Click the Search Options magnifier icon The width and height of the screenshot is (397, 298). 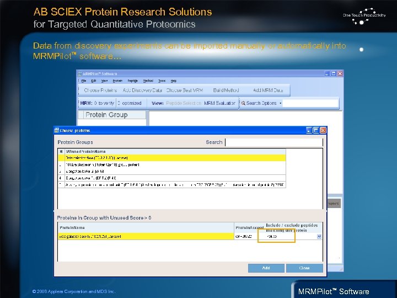click(243, 103)
